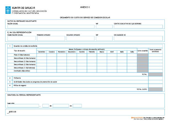
Task: Click the Decembro cell for Descontinuos 3 días
Action: pyautogui.click(x=72, y=61)
